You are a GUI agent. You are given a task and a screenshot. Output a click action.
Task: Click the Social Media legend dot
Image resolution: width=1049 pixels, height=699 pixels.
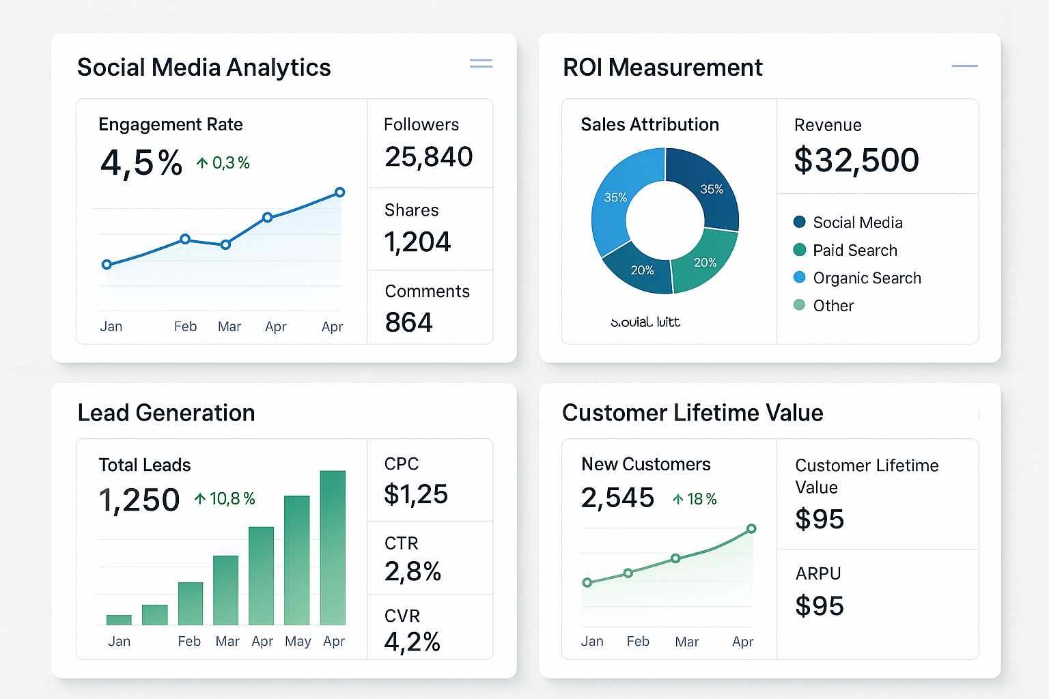tap(799, 222)
